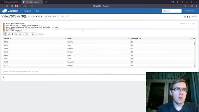Screen dimensions: 199x112
Task: Click the table scroll-down arrow
Action: 195,66
